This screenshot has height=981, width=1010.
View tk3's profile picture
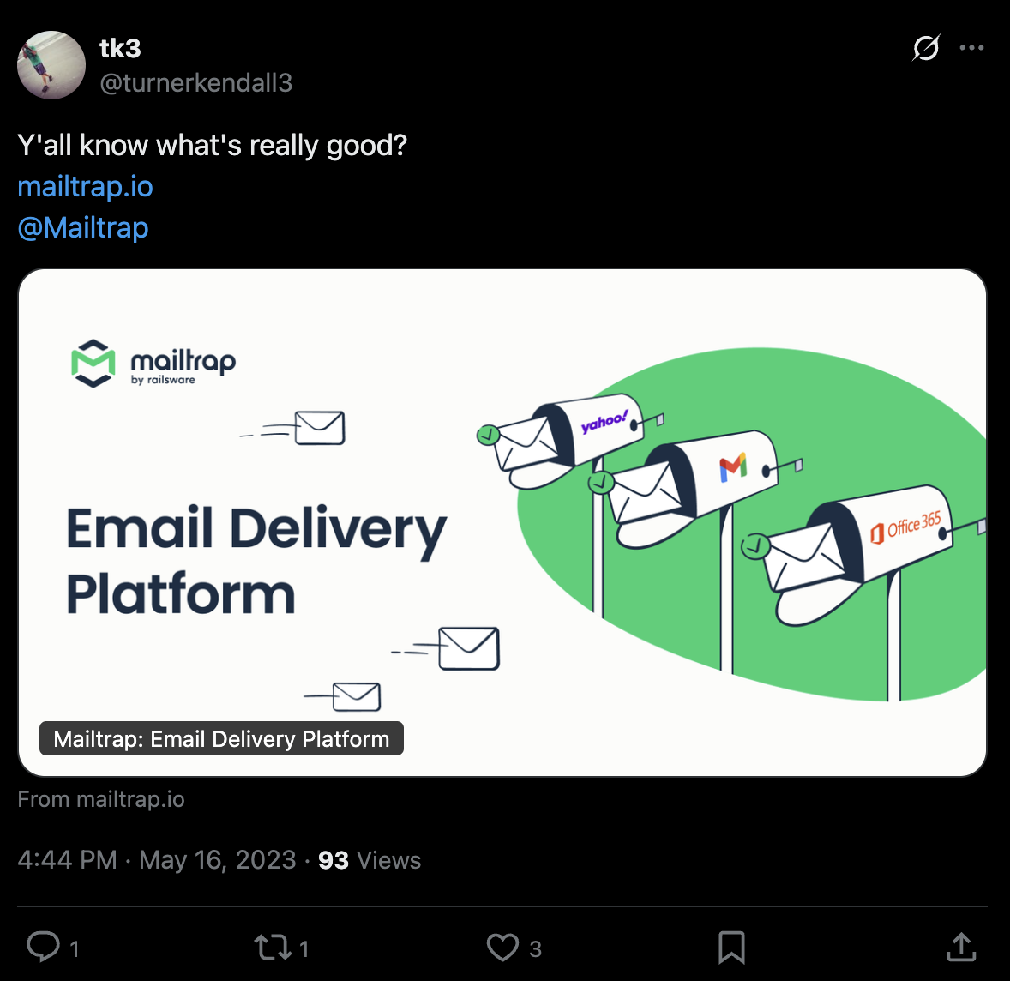pos(51,64)
